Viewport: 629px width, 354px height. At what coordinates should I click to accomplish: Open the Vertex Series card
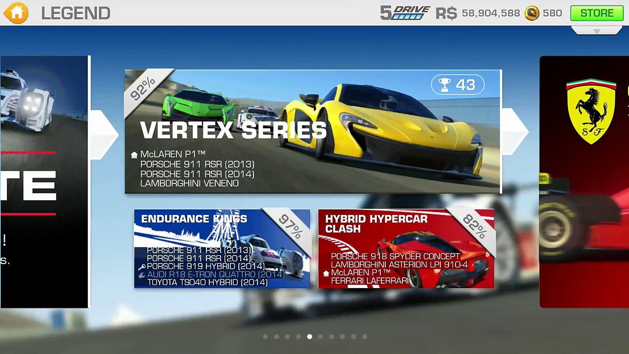313,131
